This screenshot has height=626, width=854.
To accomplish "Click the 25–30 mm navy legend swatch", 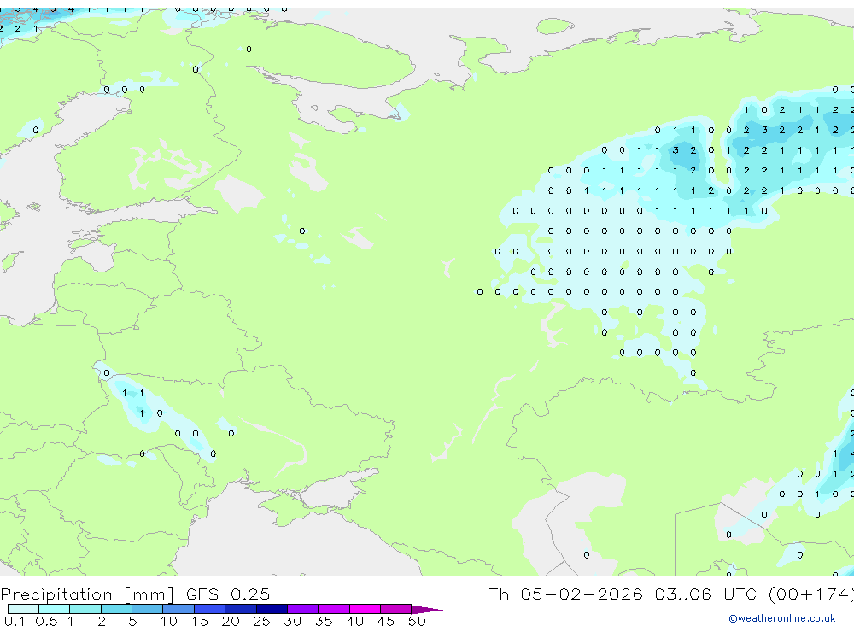I will (x=272, y=609).
